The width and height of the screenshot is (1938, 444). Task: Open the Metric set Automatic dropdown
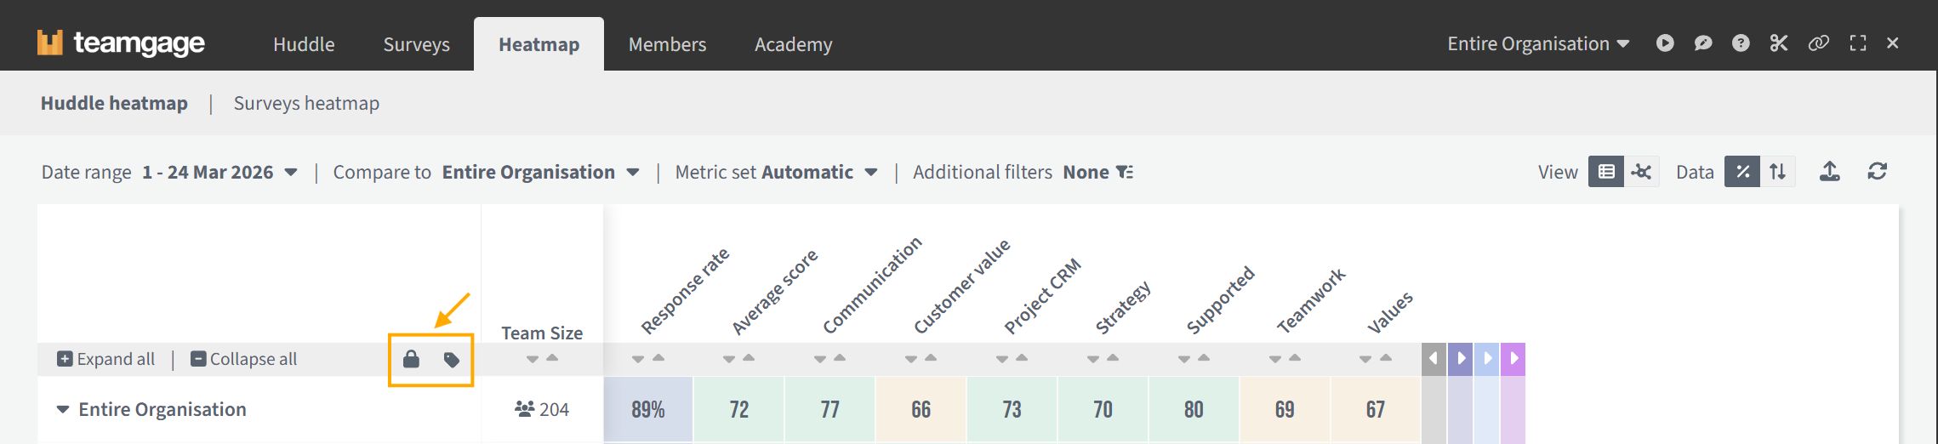(818, 173)
